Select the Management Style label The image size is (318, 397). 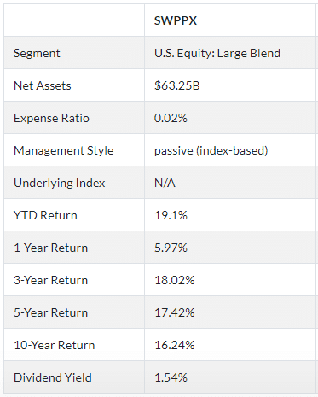(64, 150)
